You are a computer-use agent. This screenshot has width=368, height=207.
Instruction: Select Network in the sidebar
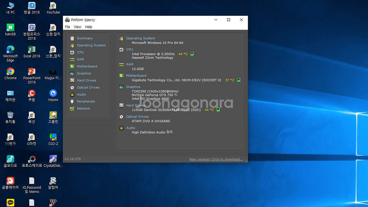click(83, 108)
